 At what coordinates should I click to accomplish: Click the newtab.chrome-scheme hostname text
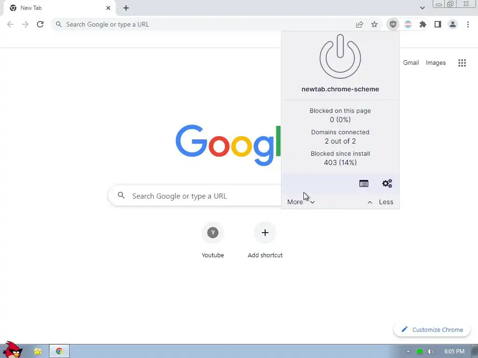pyautogui.click(x=340, y=89)
